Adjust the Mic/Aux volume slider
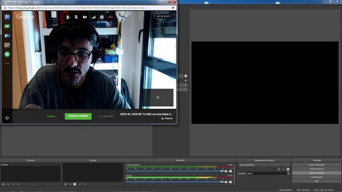Viewport: 342px width, 192px height. pyautogui.click(x=175, y=182)
